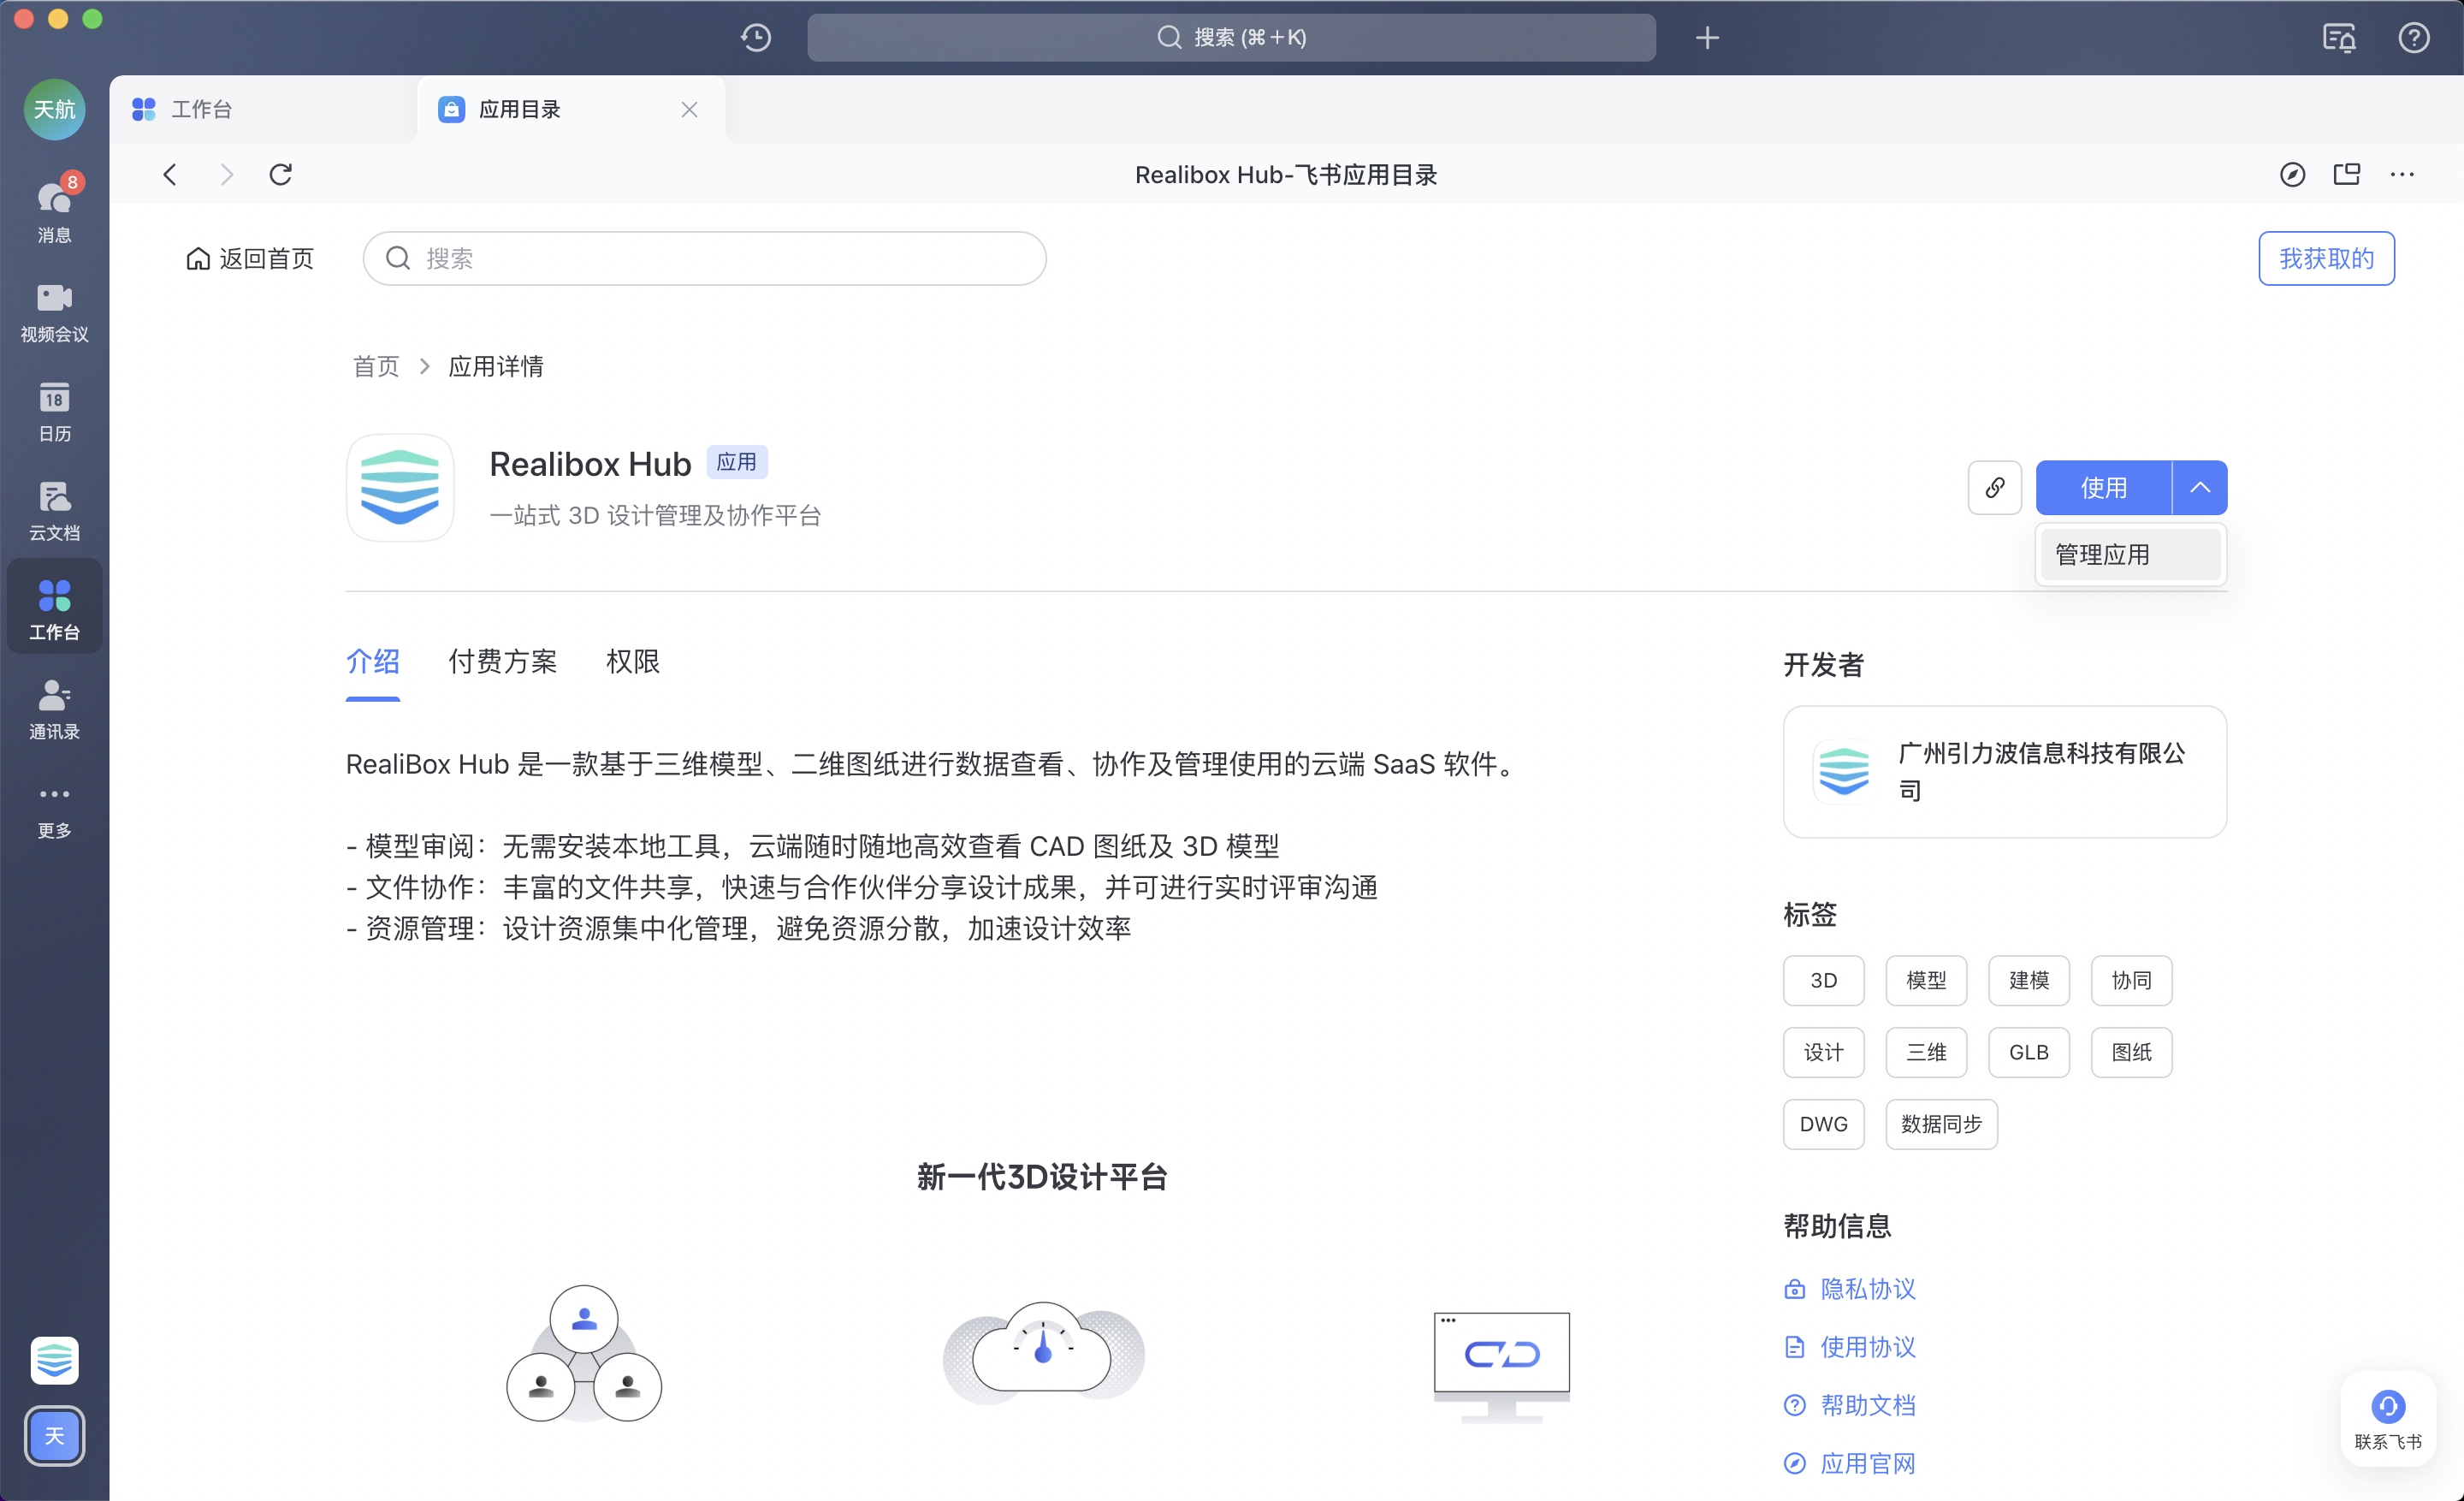Open the screen share icon top right
Screen dimensions: 2464x1501
point(2339,38)
